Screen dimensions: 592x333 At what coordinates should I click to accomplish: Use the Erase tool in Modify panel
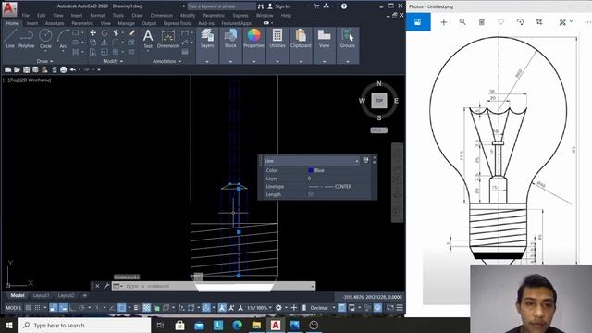(131, 33)
